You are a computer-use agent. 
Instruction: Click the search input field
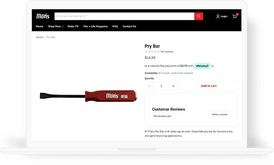pos(124,16)
